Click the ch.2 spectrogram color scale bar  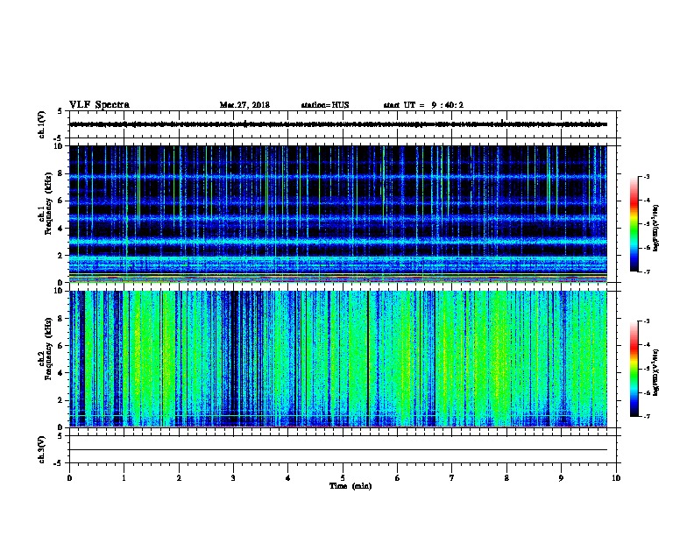click(x=634, y=369)
